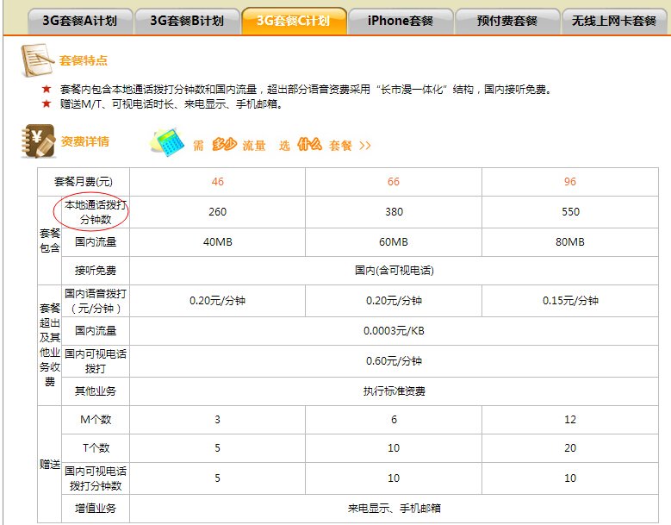This screenshot has height=525, width=671.
Task: Click the value 20 in T个数 row
Action: tap(570, 448)
